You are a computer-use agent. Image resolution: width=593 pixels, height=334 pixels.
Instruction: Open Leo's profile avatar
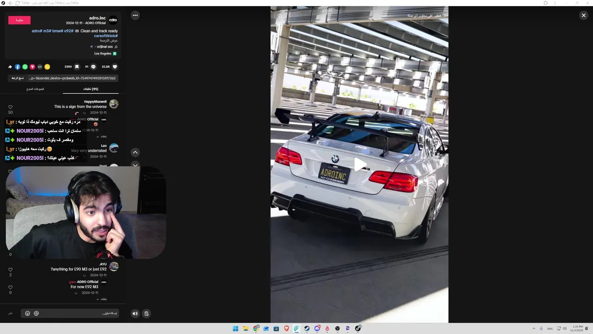coord(114,148)
